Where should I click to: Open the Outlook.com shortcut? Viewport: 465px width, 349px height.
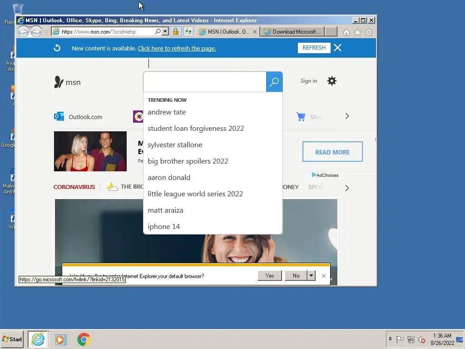pos(78,117)
